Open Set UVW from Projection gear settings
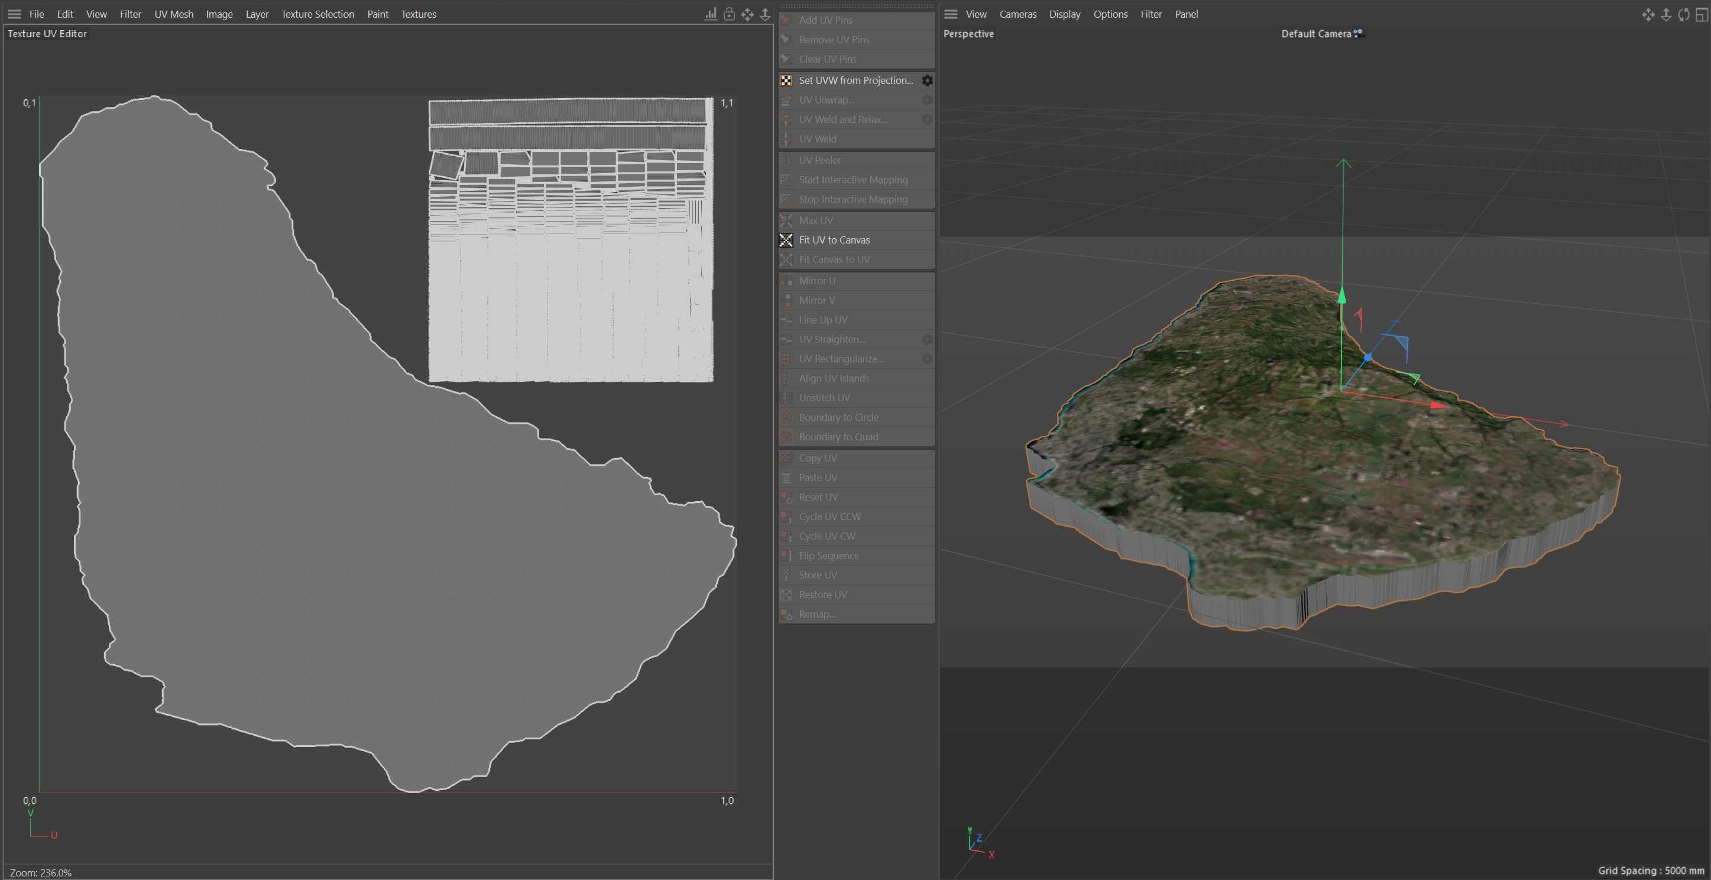 click(927, 80)
